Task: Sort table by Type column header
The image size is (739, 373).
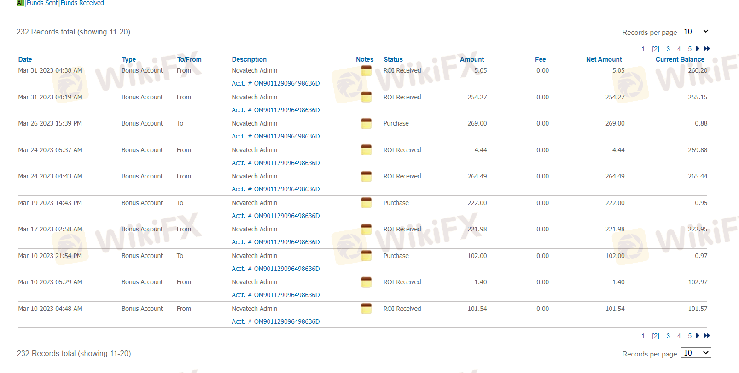Action: pyautogui.click(x=129, y=59)
